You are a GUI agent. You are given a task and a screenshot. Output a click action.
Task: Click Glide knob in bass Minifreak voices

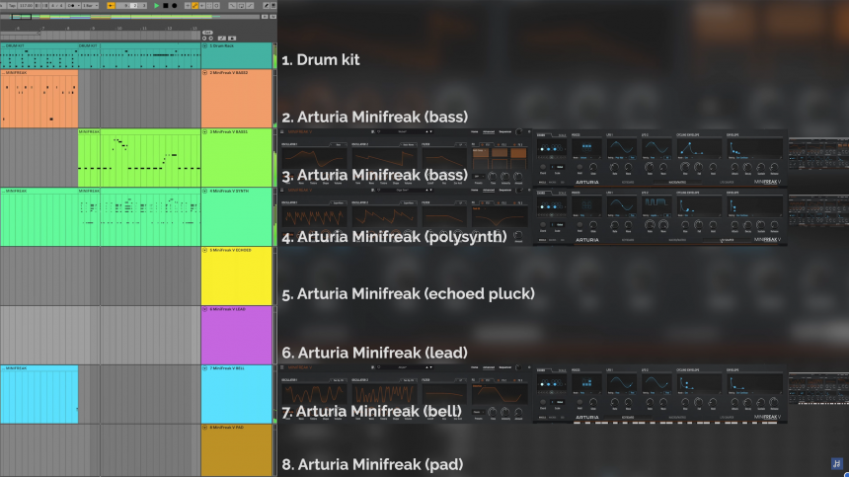pos(593,167)
